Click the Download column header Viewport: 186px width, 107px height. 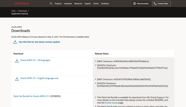coord(18,53)
